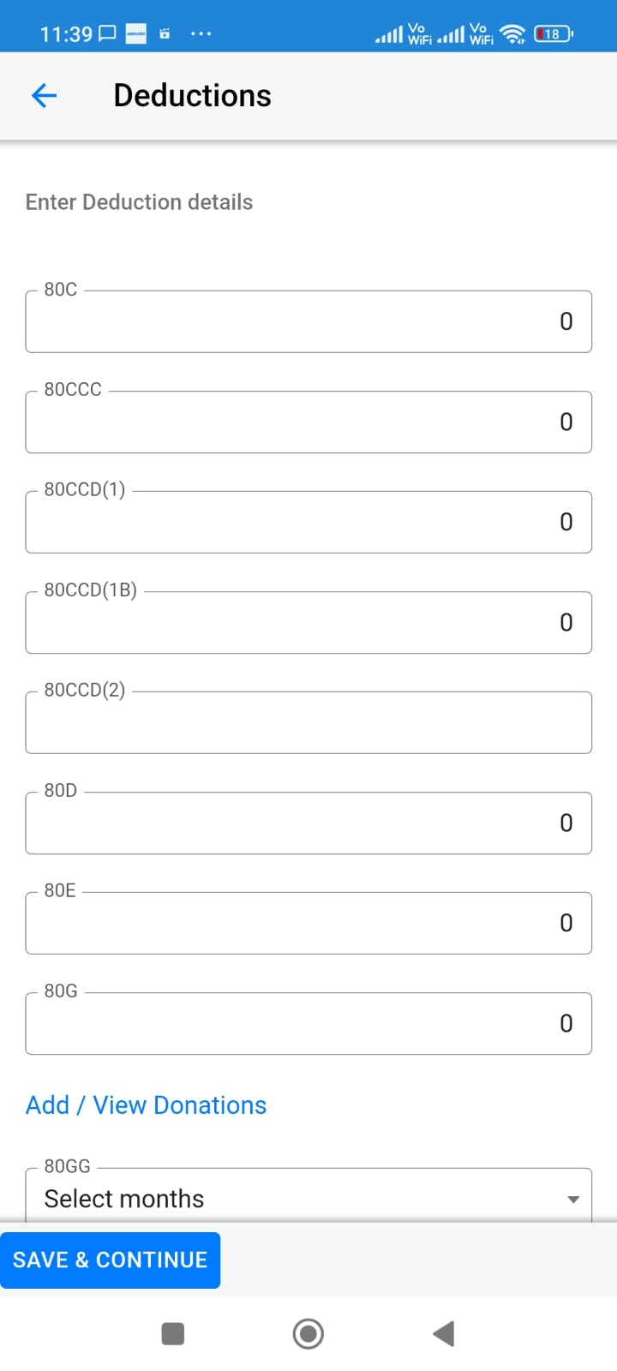
Task: Tap the Android home circle icon
Action: (x=308, y=1333)
